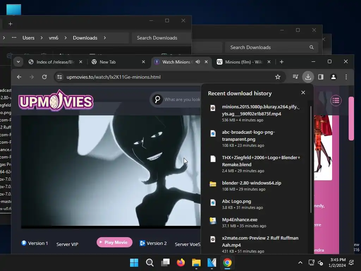Close the Index of /release tab
The height and width of the screenshot is (271, 361).
tap(81, 62)
